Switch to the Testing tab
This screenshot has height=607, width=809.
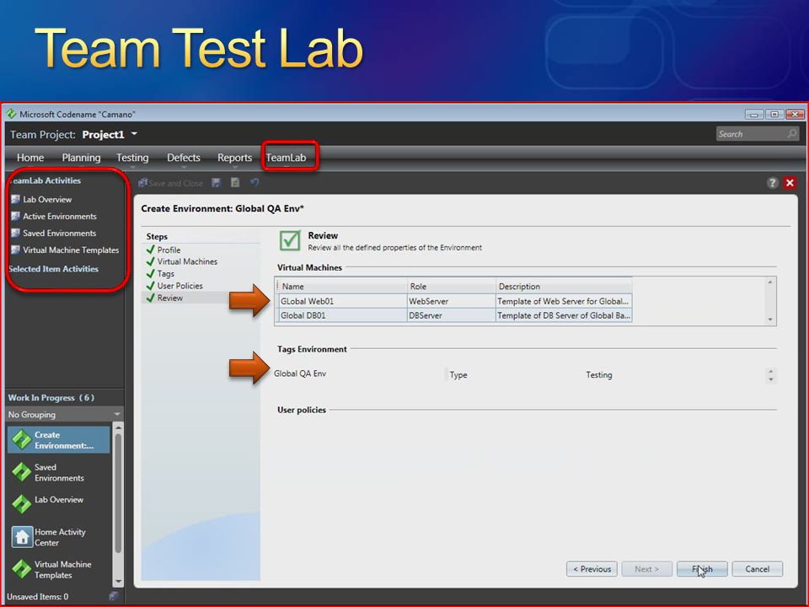pyautogui.click(x=132, y=158)
